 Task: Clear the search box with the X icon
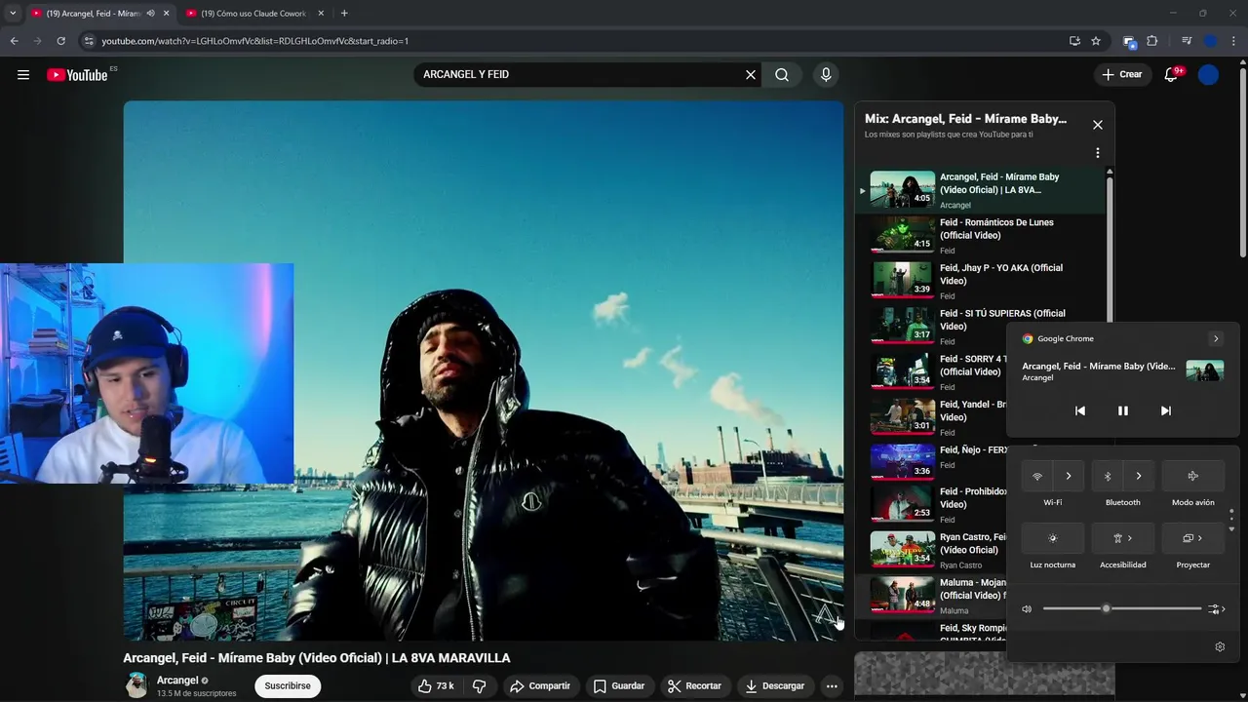click(x=751, y=75)
